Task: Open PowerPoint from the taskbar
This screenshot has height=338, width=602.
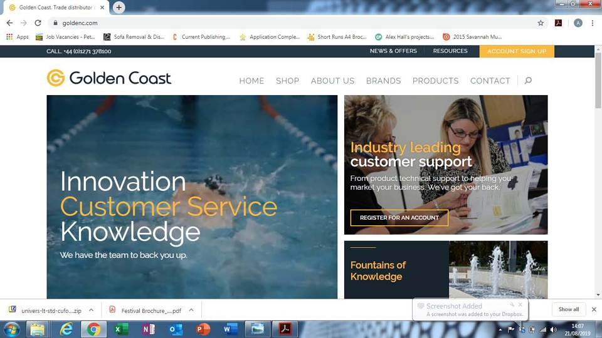Action: 203,329
